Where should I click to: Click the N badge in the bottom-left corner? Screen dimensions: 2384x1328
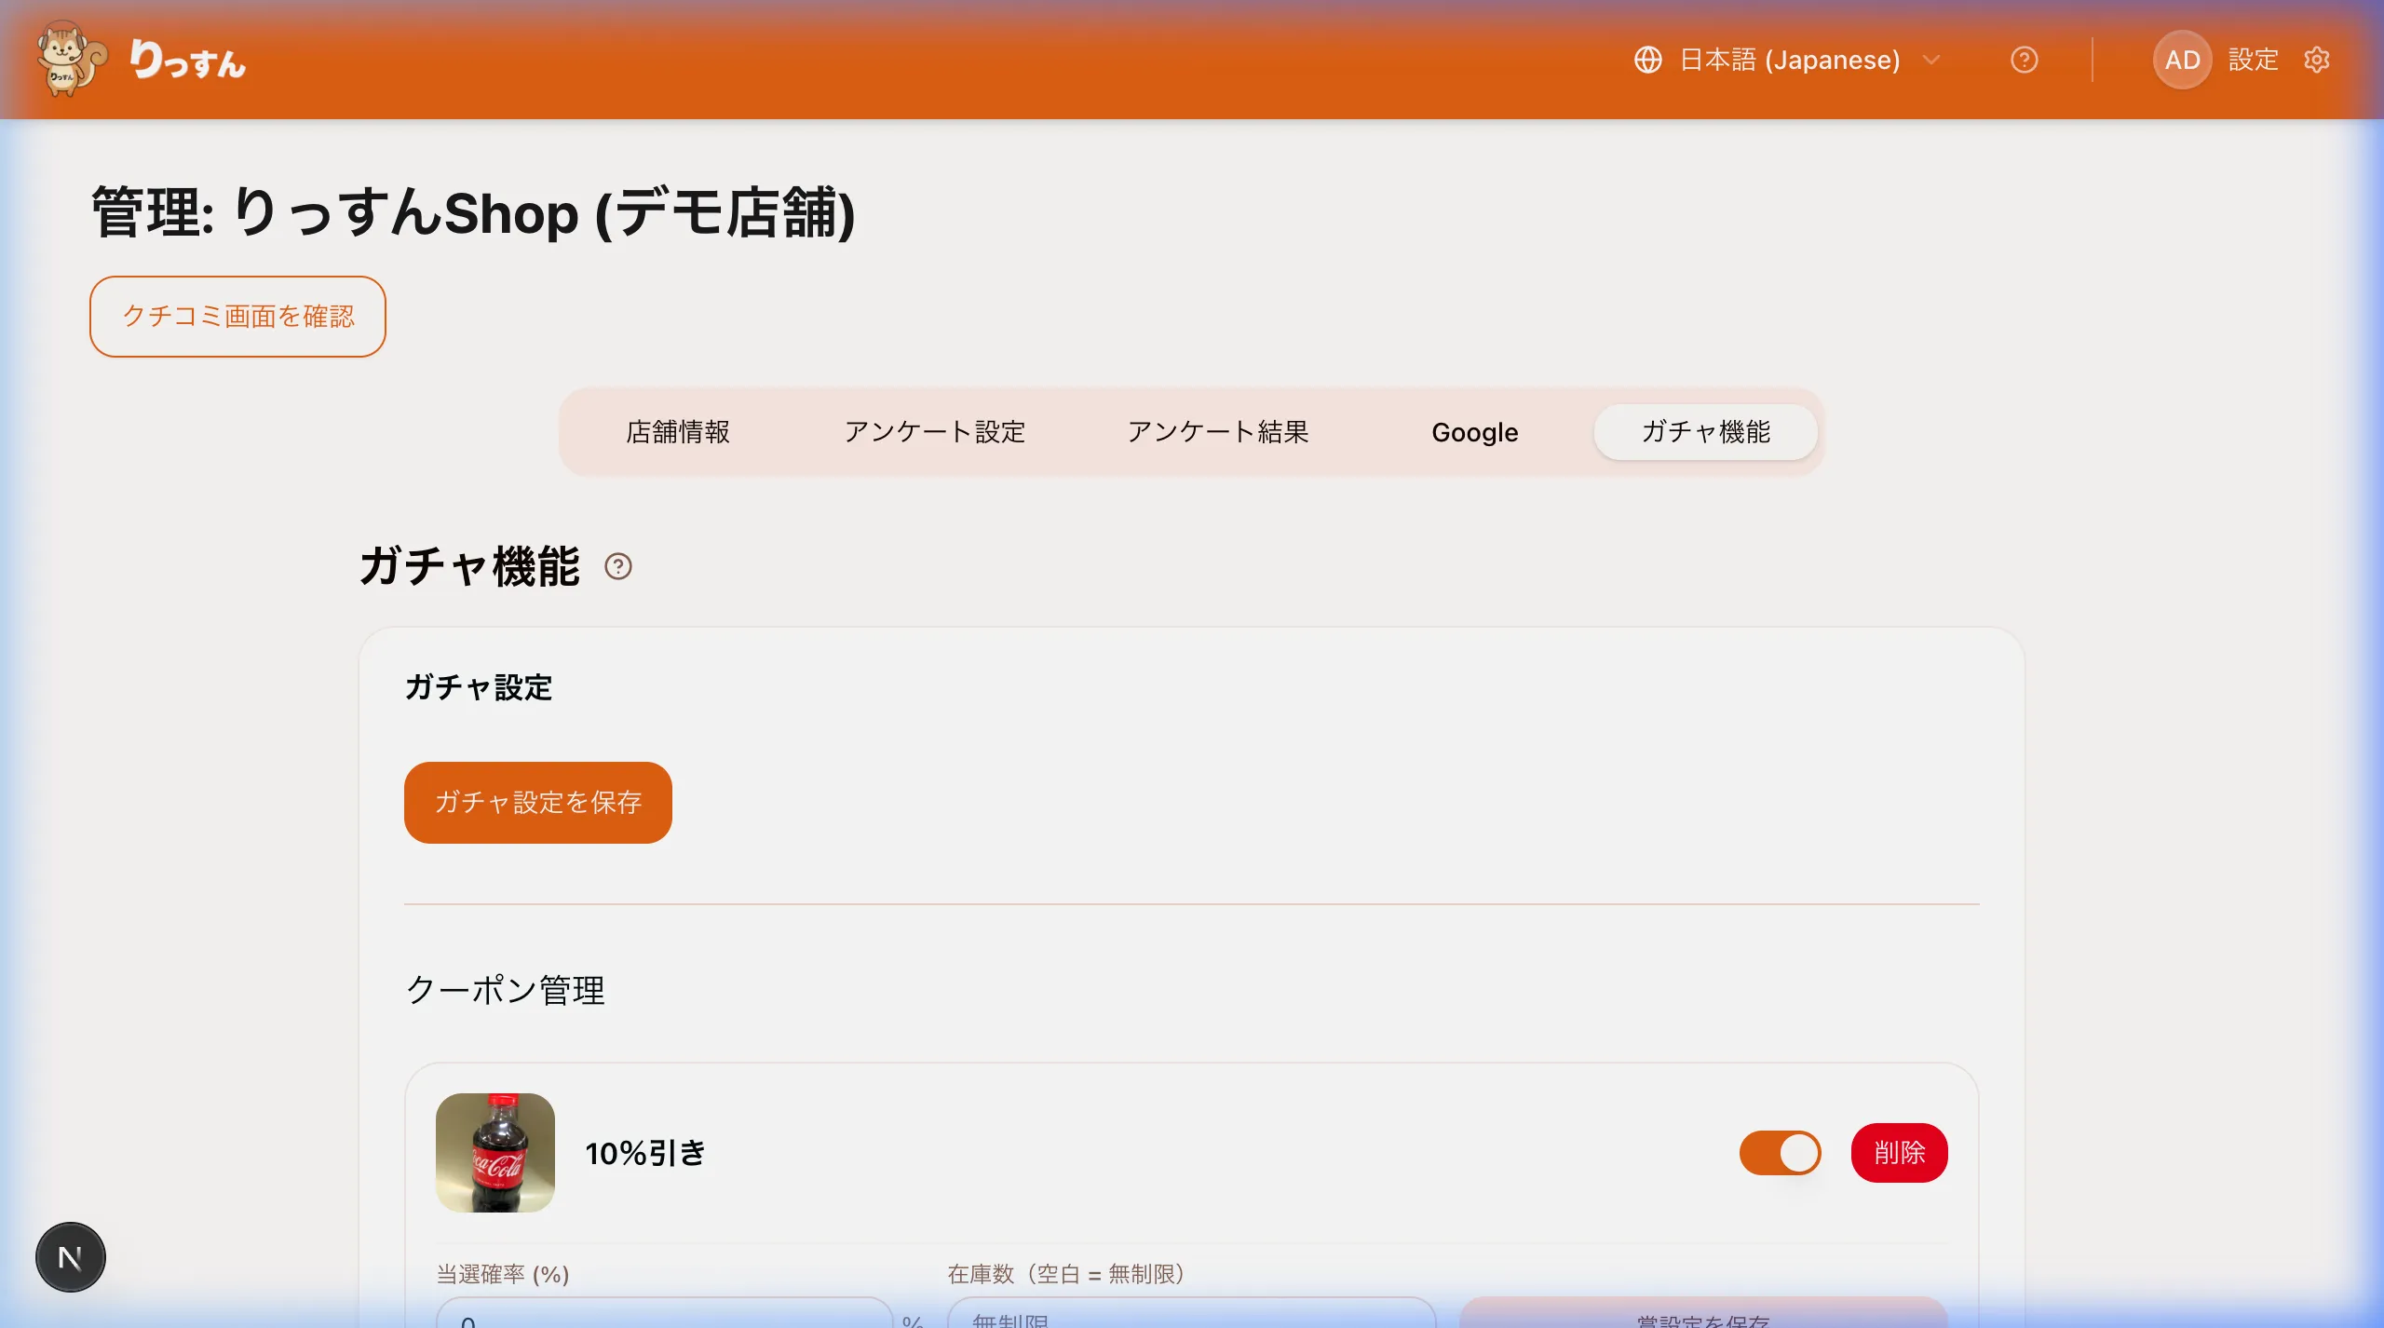70,1256
